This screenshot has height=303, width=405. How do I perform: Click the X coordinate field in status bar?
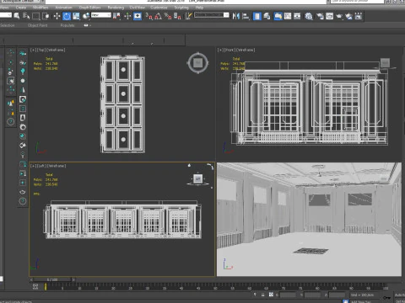(x=288, y=295)
